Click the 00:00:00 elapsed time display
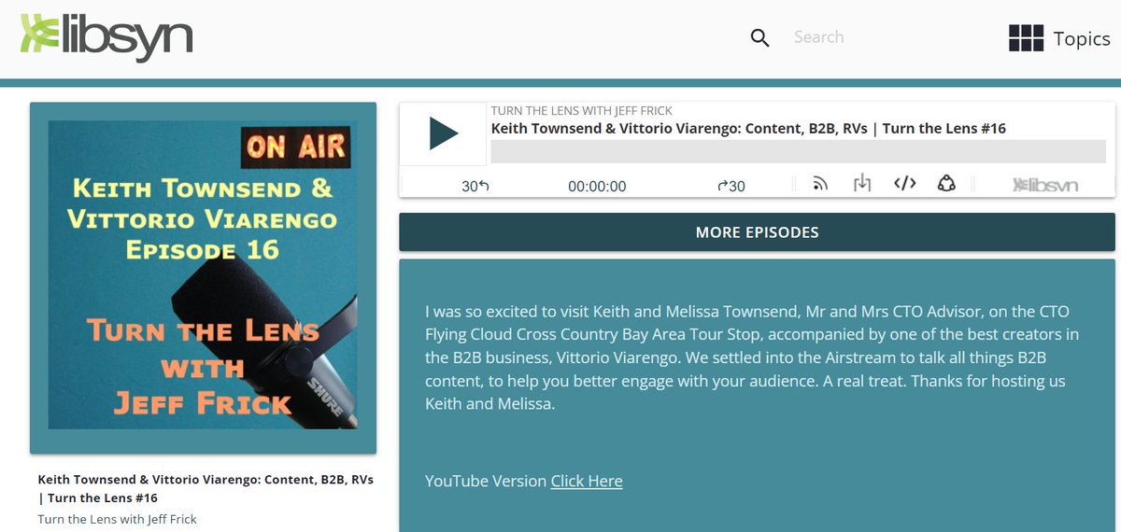The image size is (1121, 532). point(597,186)
